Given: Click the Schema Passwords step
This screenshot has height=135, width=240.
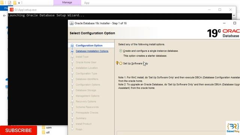Looking at the screenshot, I should [x=87, y=107].
